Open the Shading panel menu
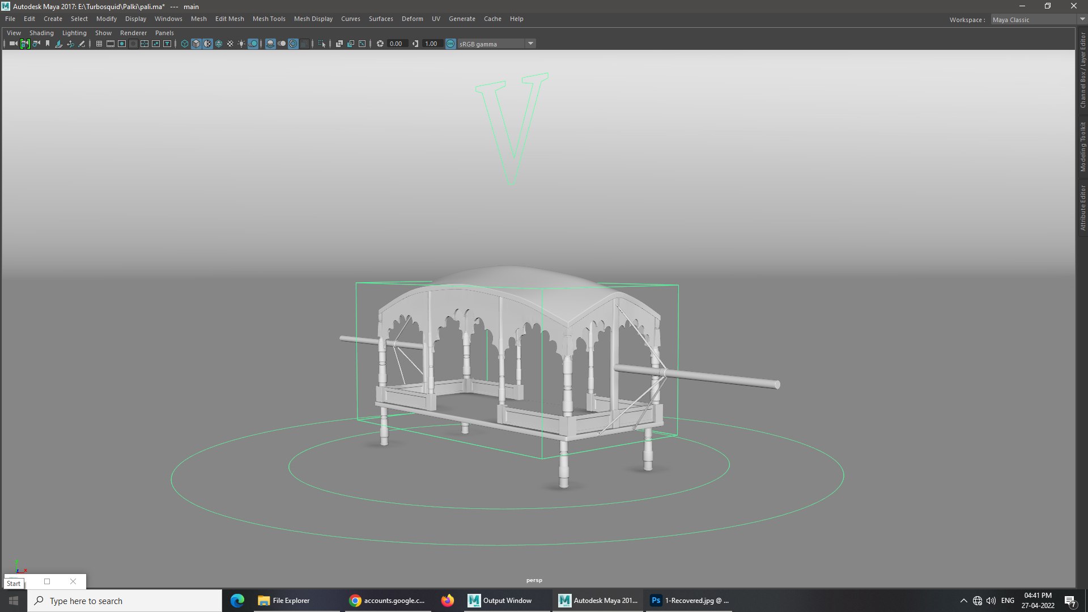 click(x=41, y=33)
